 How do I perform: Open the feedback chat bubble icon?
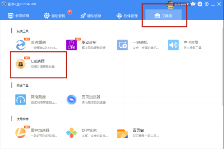pyautogui.click(x=200, y=4)
